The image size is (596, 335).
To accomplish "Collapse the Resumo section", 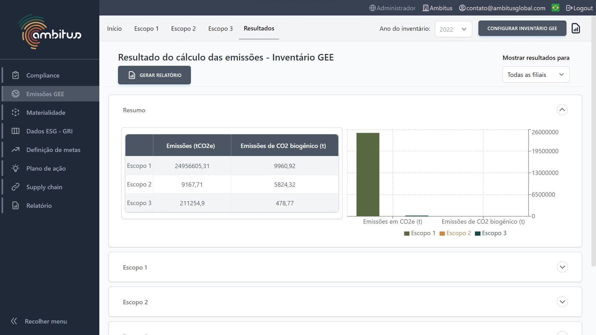I will [x=562, y=110].
